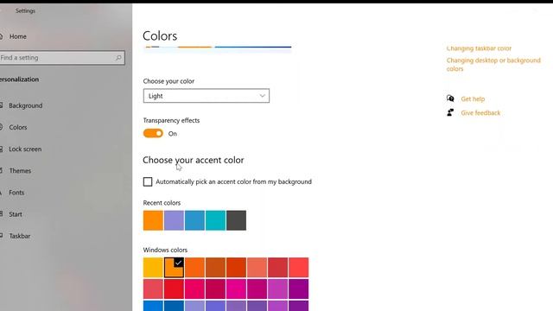Click the Give feedback link
This screenshot has width=553, height=311.
click(x=480, y=113)
